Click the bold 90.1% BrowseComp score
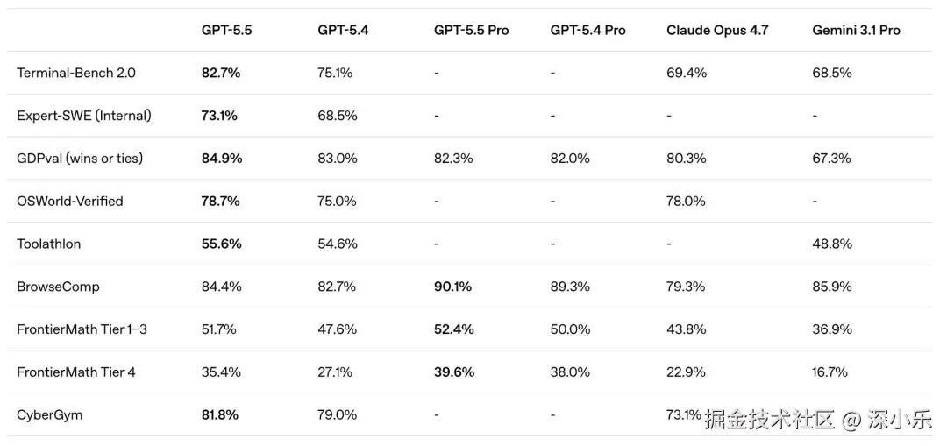Viewport: 947px width, 446px height. (453, 287)
